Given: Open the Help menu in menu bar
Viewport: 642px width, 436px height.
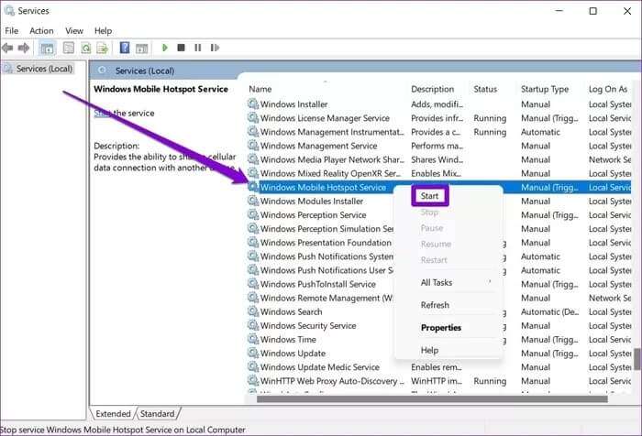Looking at the screenshot, I should [x=103, y=30].
